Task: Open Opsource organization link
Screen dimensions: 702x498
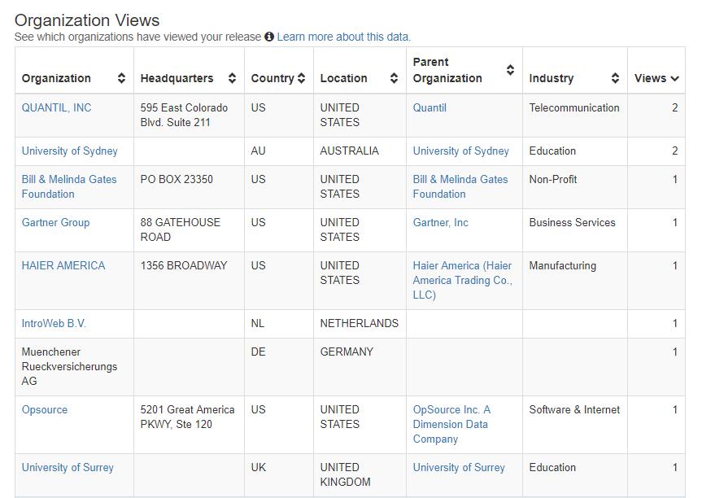Action: 44,410
